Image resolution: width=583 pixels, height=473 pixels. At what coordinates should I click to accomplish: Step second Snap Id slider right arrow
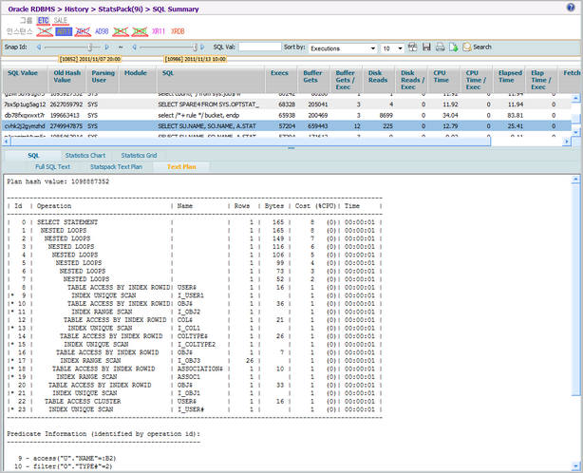point(202,47)
